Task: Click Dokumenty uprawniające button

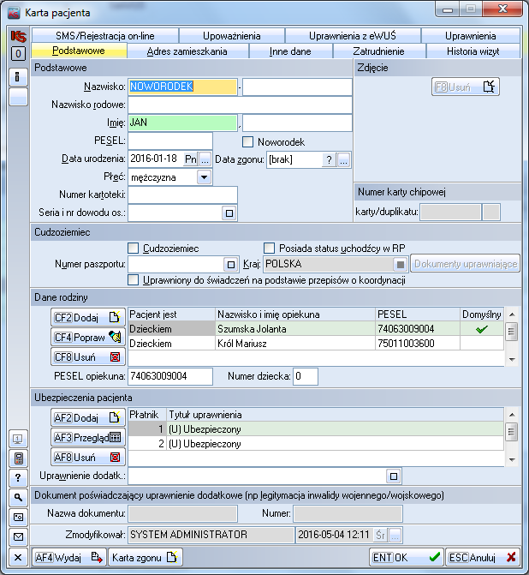Action: 466,264
